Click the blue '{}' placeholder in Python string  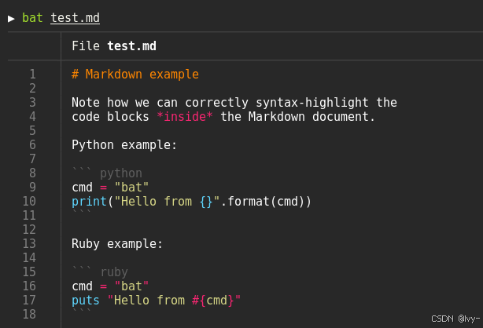point(206,202)
